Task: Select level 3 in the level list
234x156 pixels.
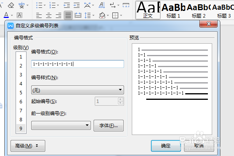Action: coord(21,74)
